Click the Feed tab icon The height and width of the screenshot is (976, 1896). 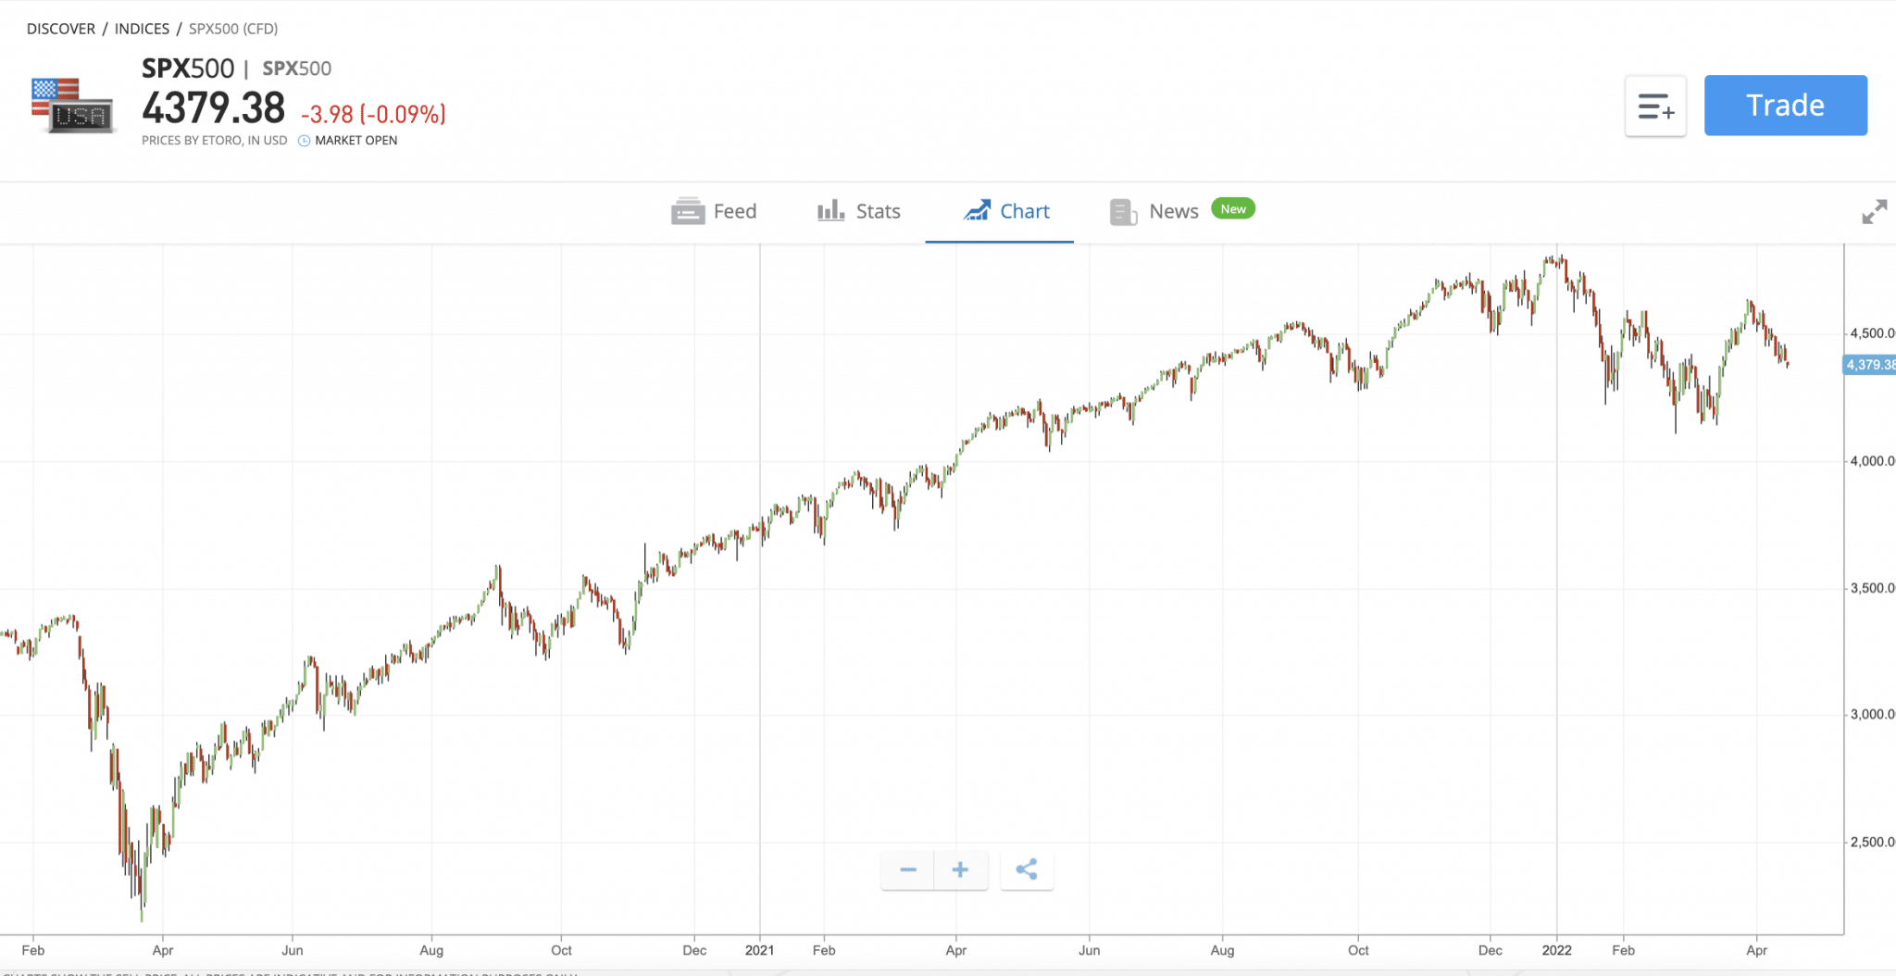688,211
